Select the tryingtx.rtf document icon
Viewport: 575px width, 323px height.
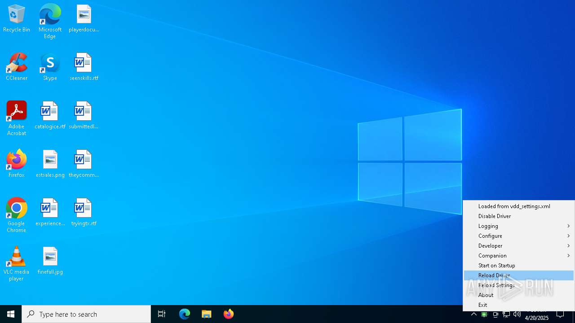[84, 213]
